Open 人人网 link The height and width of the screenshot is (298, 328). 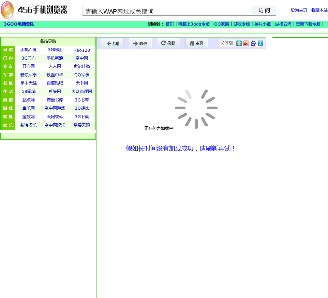[x=55, y=66]
